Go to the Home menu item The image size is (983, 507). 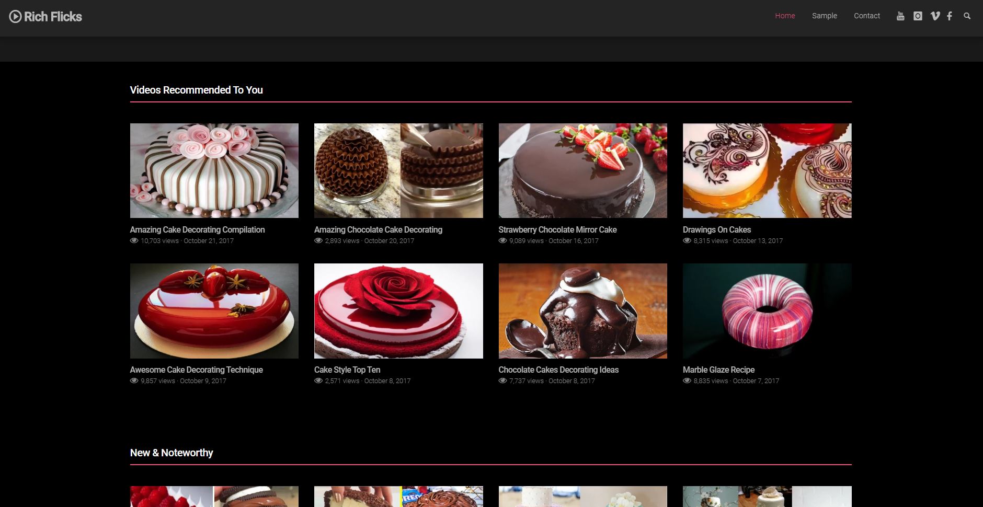tap(785, 16)
